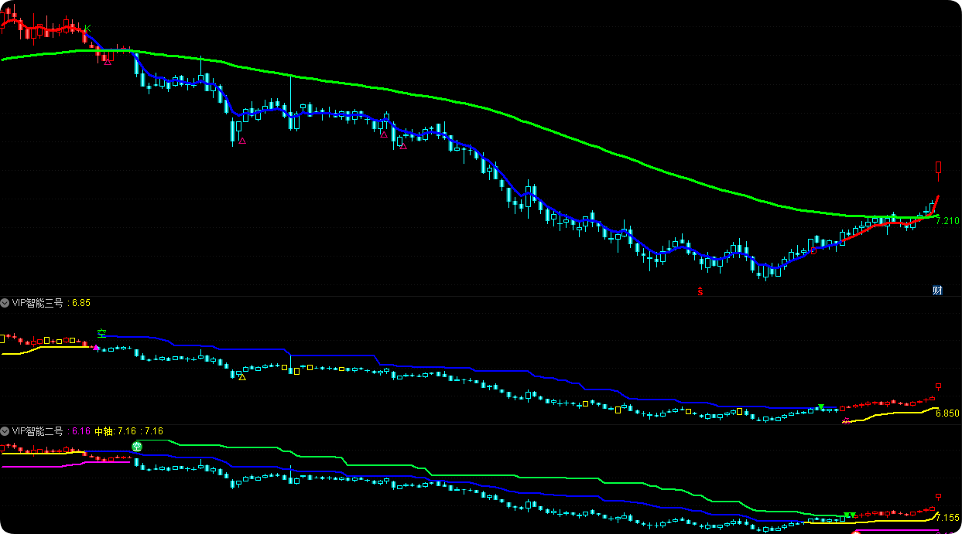The width and height of the screenshot is (962, 534).
Task: Click the green 7.210 price label
Action: coord(947,221)
